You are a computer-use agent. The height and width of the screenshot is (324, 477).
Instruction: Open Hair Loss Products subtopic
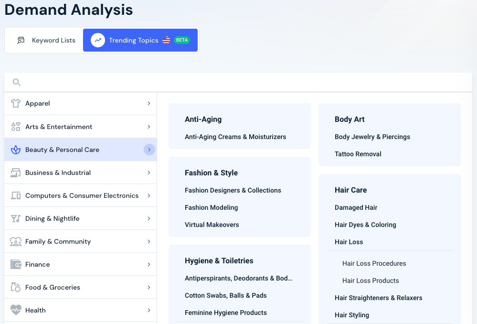point(371,281)
